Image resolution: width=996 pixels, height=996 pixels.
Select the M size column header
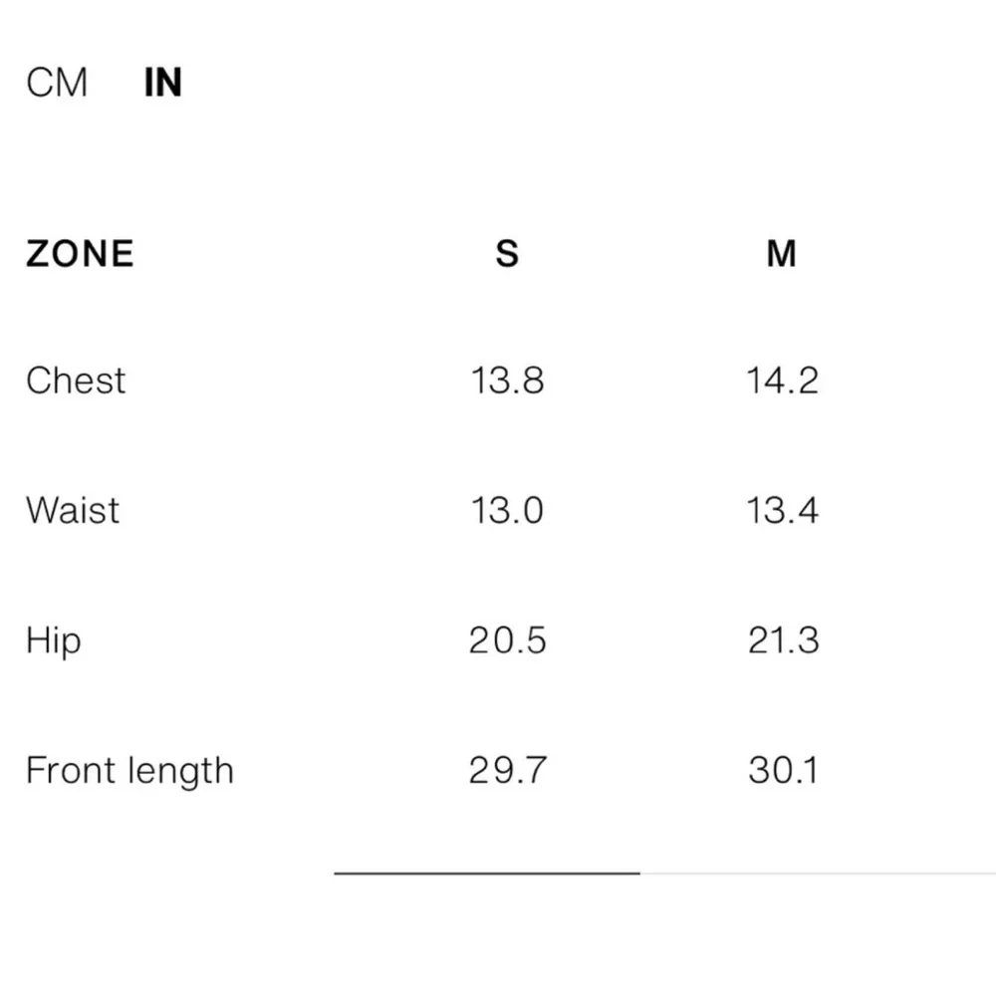point(782,254)
